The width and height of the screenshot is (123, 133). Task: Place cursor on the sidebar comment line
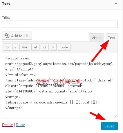point(20,75)
